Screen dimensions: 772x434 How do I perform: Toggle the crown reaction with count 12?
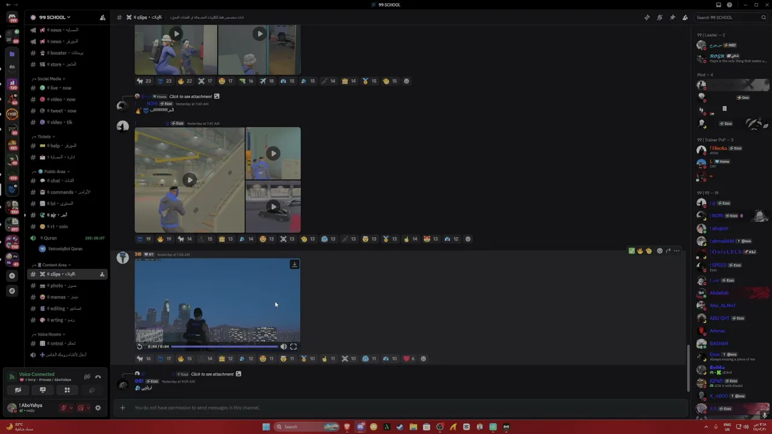tap(226, 359)
